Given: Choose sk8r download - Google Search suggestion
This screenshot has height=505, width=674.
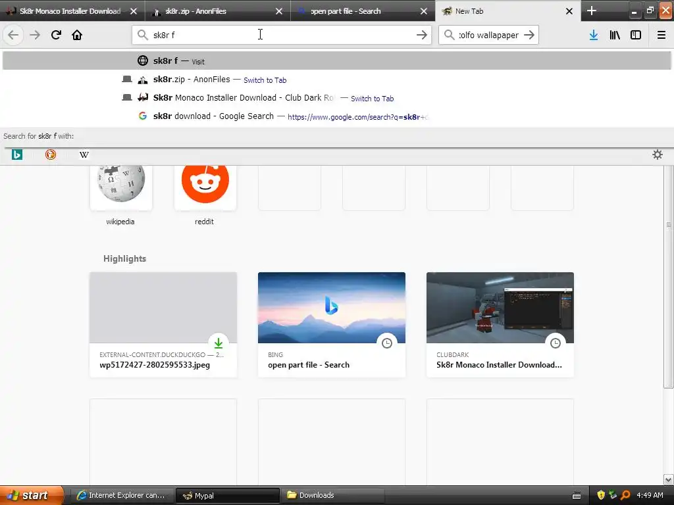Looking at the screenshot, I should point(336,116).
